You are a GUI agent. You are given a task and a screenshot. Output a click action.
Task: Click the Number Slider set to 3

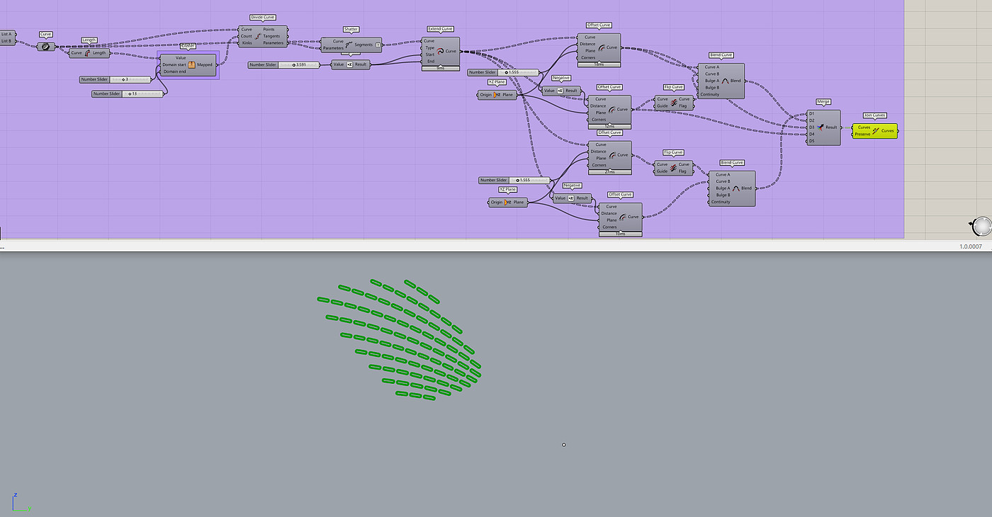pyautogui.click(x=115, y=79)
